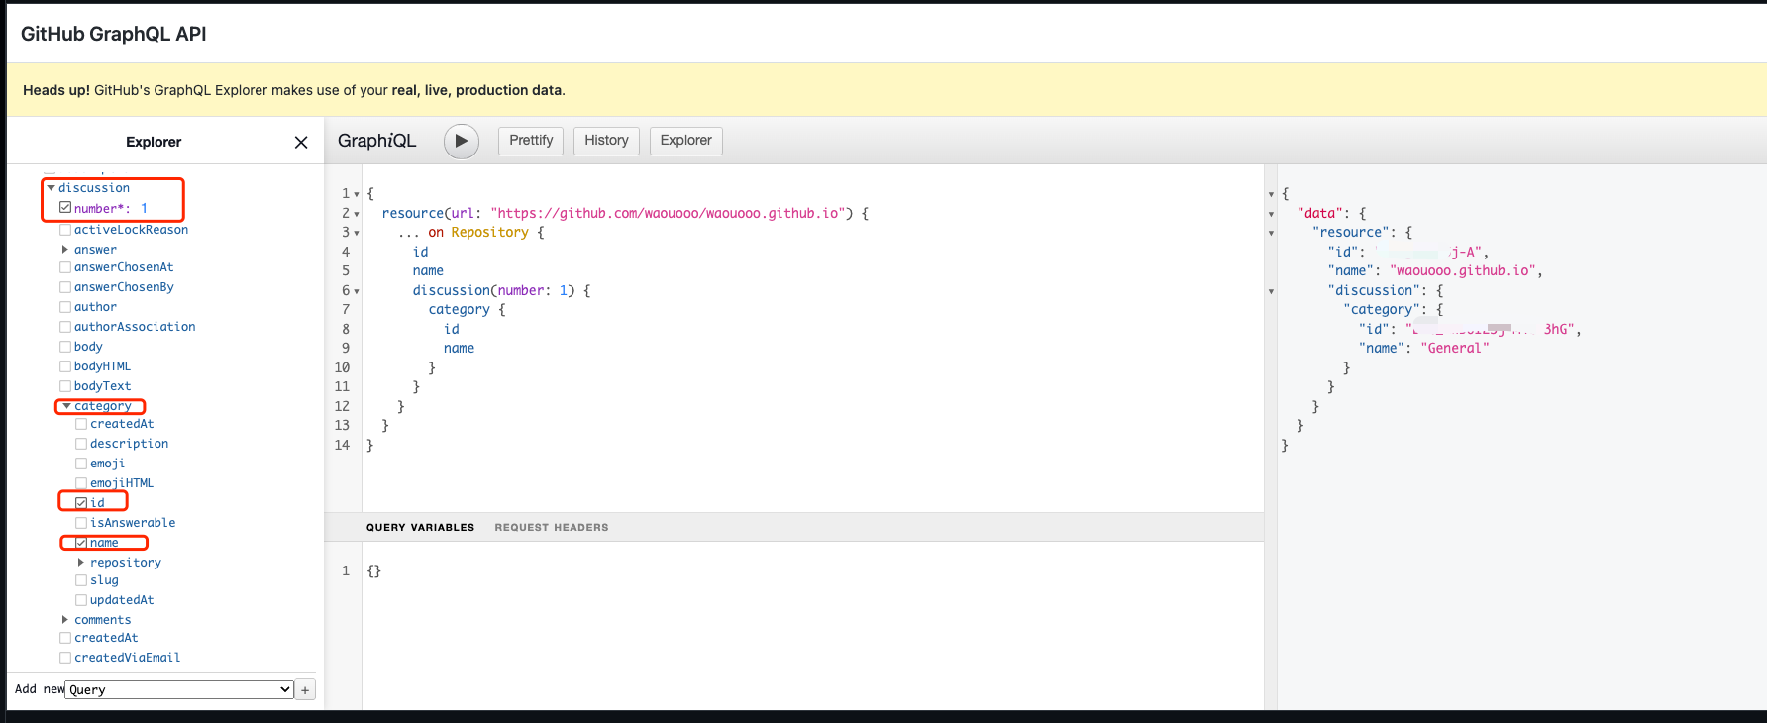The height and width of the screenshot is (723, 1767).
Task: Check the slug field
Action: tap(81, 580)
